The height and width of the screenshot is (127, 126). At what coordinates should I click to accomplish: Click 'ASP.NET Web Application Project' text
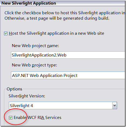click(x=45, y=76)
